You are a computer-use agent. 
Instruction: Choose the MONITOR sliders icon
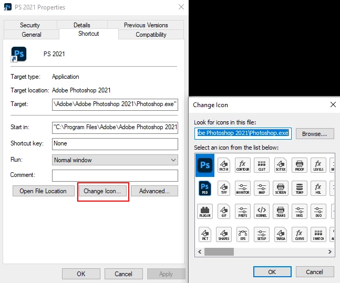(x=243, y=188)
